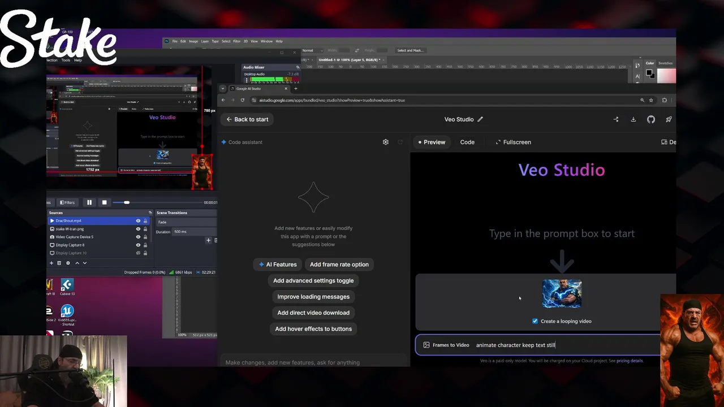Image resolution: width=724 pixels, height=407 pixels.
Task: Click the Duration 500 ms field
Action: 194,232
